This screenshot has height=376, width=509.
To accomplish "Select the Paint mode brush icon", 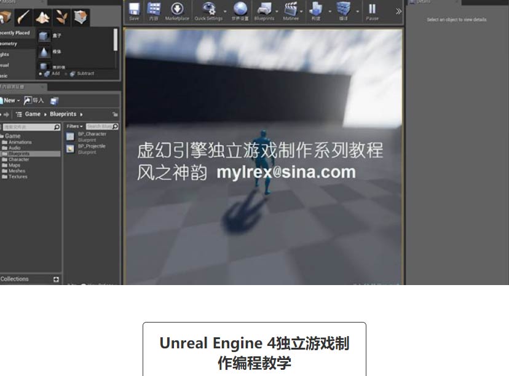I will (24, 17).
